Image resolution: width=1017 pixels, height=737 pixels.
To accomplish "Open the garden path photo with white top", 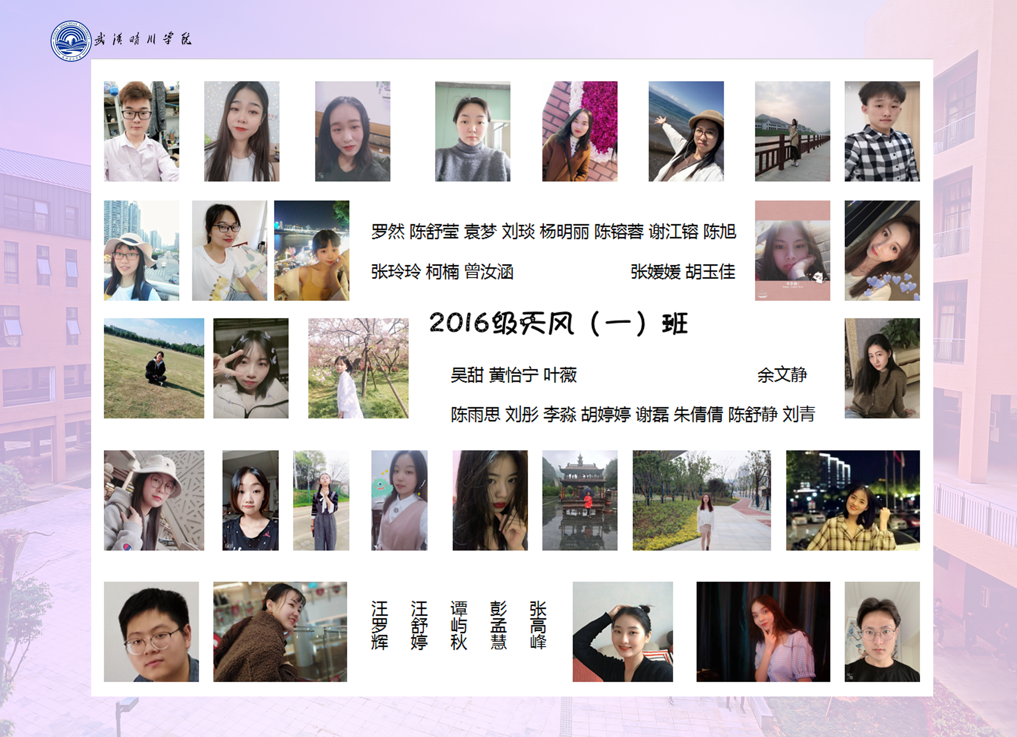I will (701, 500).
